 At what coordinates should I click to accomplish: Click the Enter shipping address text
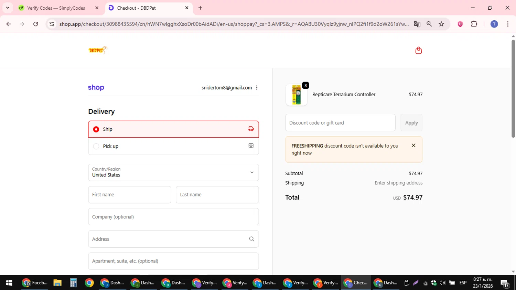coord(399,183)
